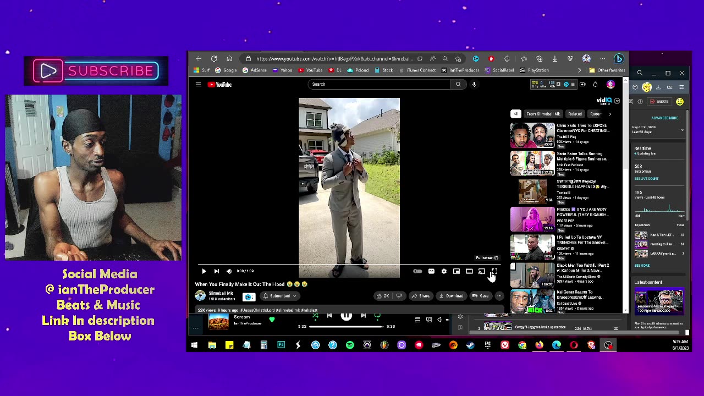
Task: Toggle subtitles on the YouTube player
Action: pos(431,271)
